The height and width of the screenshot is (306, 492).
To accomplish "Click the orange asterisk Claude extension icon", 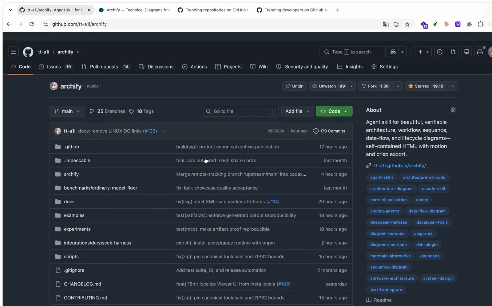I will (446, 24).
